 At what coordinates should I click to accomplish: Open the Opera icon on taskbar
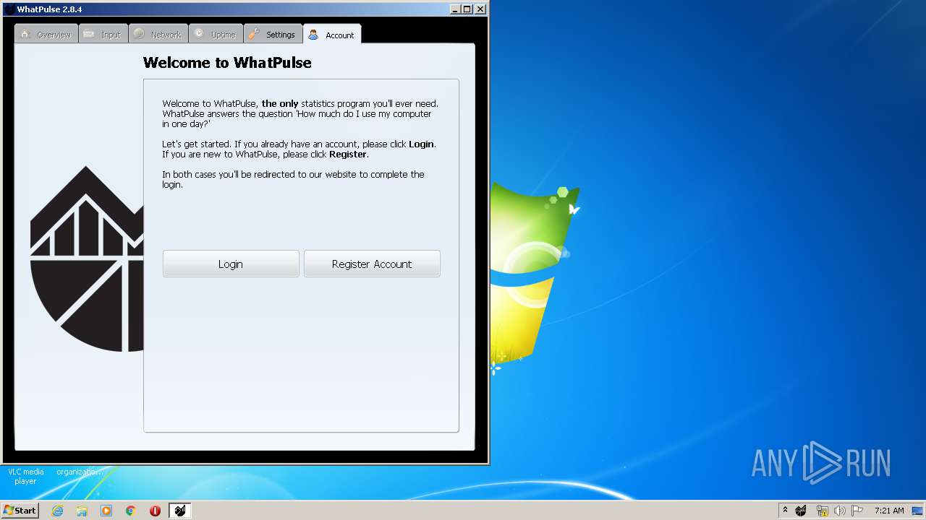[155, 511]
